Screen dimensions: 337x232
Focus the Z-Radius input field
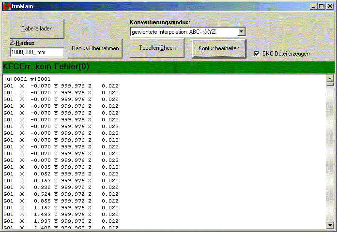pyautogui.click(x=36, y=52)
